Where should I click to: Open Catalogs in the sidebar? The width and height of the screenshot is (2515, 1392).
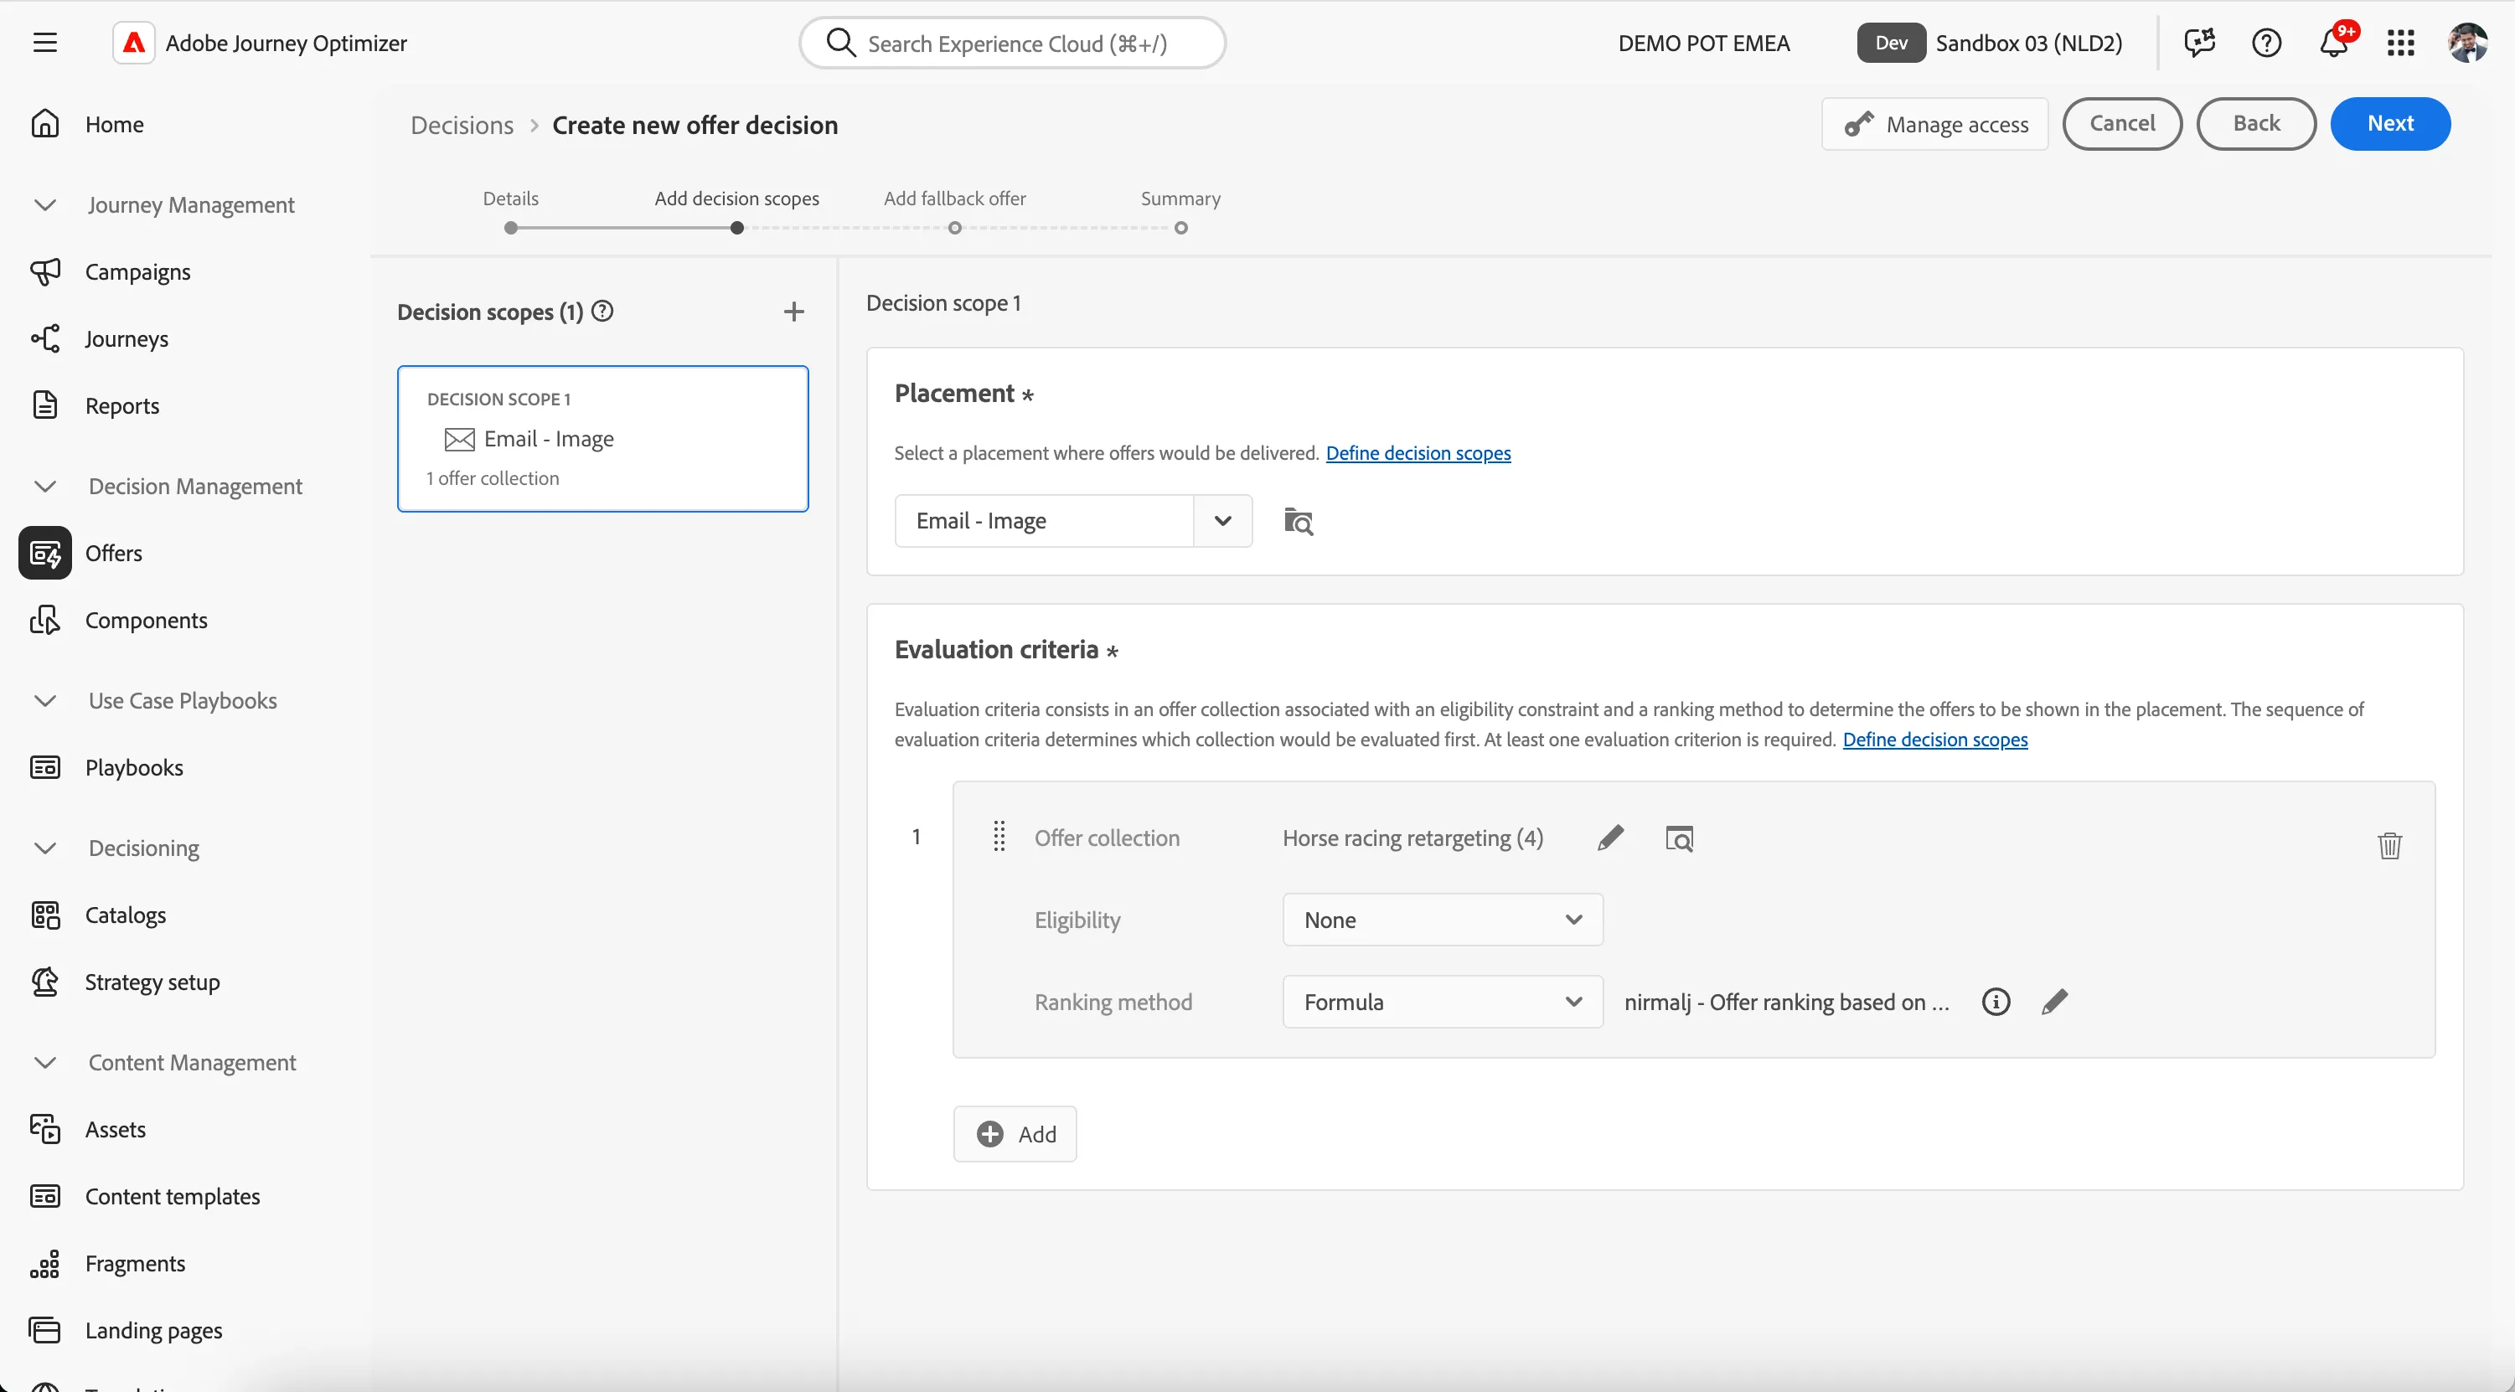125,915
